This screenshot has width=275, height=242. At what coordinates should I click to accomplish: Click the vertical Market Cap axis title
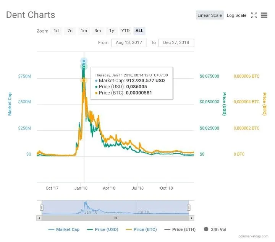click(10, 104)
